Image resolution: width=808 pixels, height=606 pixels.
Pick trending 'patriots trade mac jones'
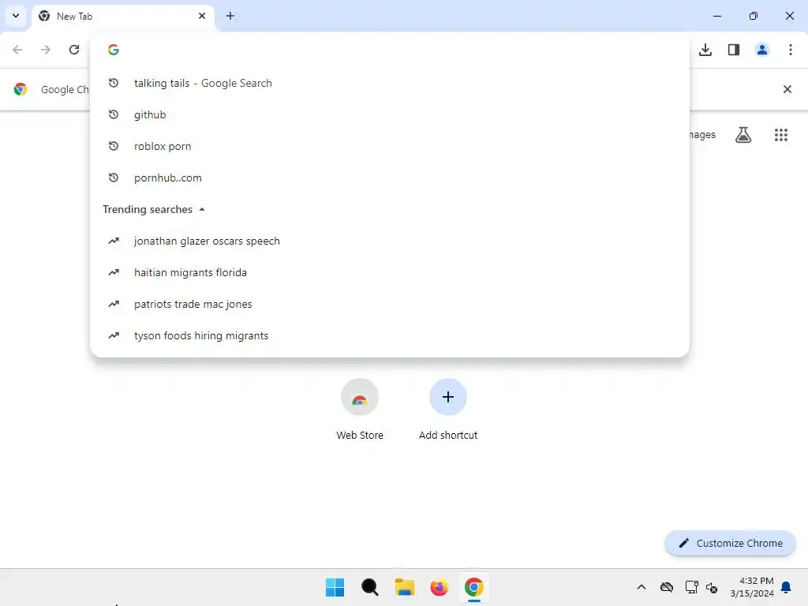click(x=390, y=304)
